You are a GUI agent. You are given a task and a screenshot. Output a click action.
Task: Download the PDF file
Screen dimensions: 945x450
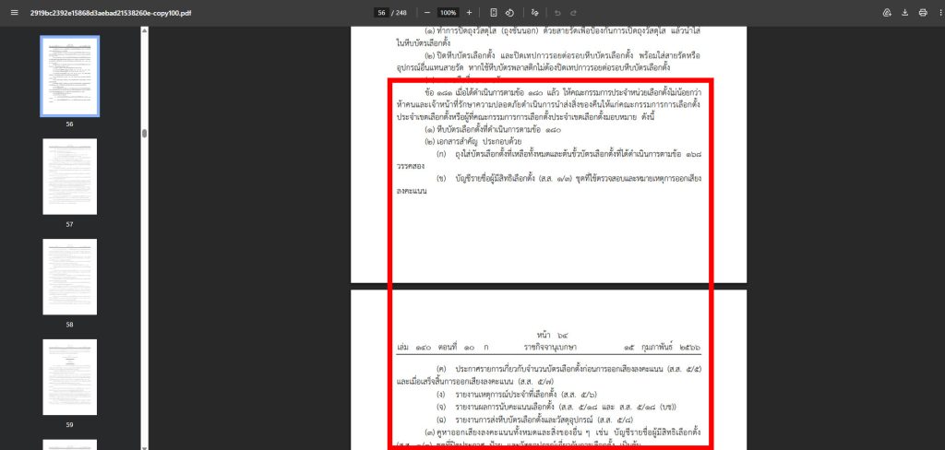(905, 13)
